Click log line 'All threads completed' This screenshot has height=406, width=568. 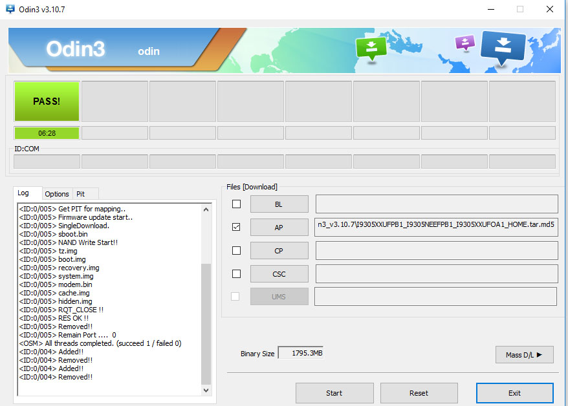click(100, 343)
